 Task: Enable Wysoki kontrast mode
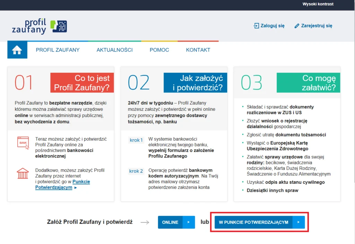tap(318, 4)
